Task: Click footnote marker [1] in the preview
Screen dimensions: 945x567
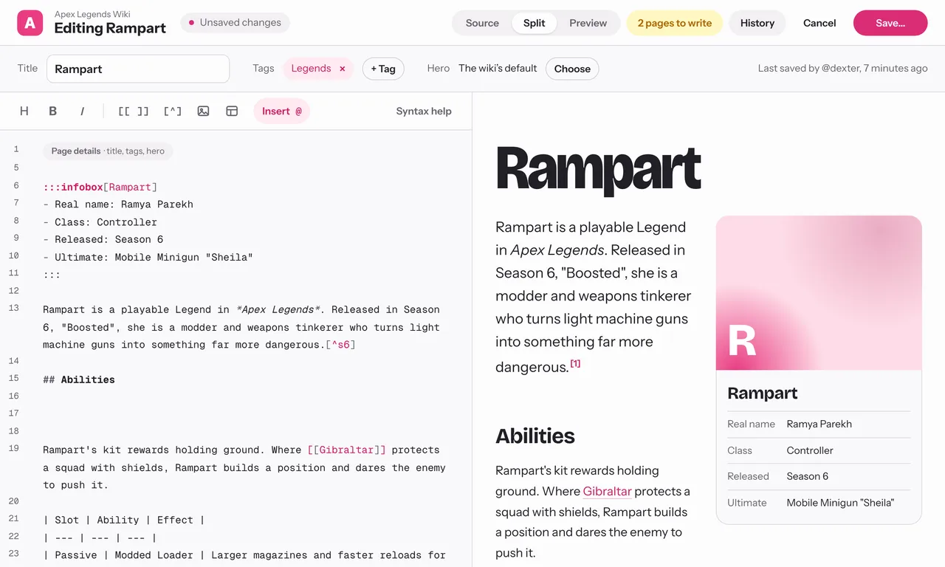Action: [576, 363]
